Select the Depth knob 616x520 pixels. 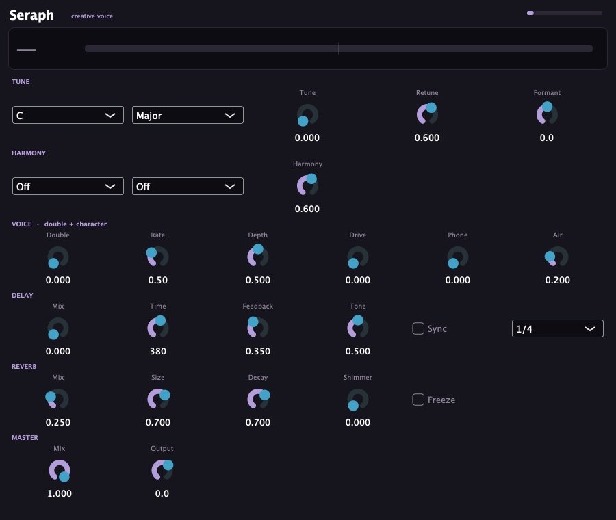(x=258, y=257)
